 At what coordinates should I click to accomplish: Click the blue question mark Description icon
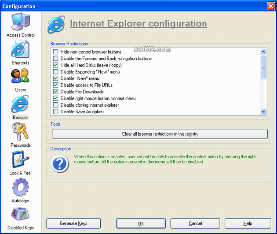point(60,164)
